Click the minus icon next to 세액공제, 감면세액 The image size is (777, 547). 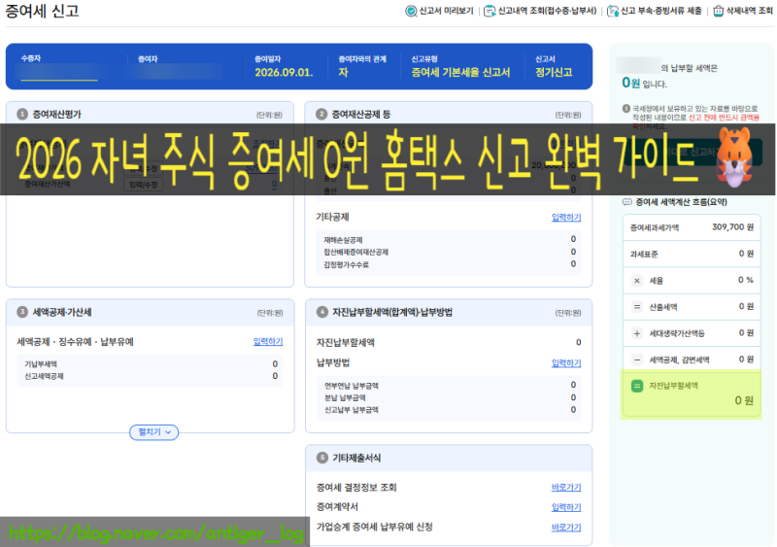637,359
